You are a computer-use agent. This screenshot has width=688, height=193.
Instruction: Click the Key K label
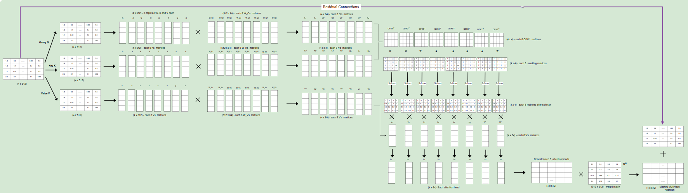click(52, 66)
